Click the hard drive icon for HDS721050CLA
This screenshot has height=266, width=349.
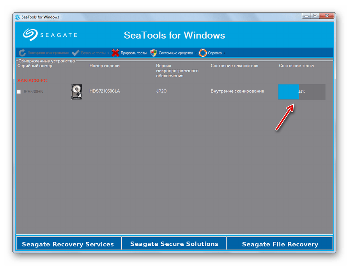coord(77,92)
